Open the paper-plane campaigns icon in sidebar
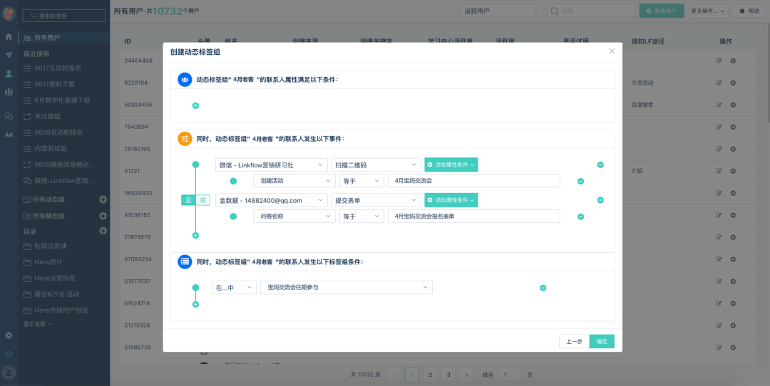 pos(9,55)
